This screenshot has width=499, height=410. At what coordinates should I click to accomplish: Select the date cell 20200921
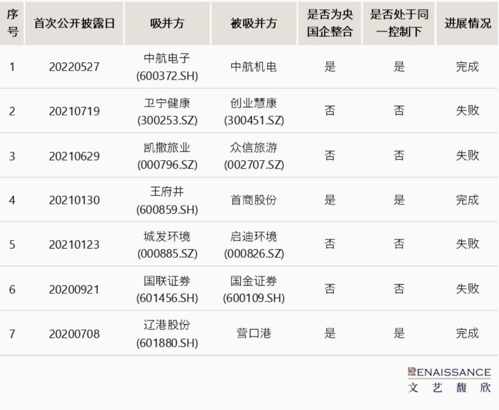(74, 289)
